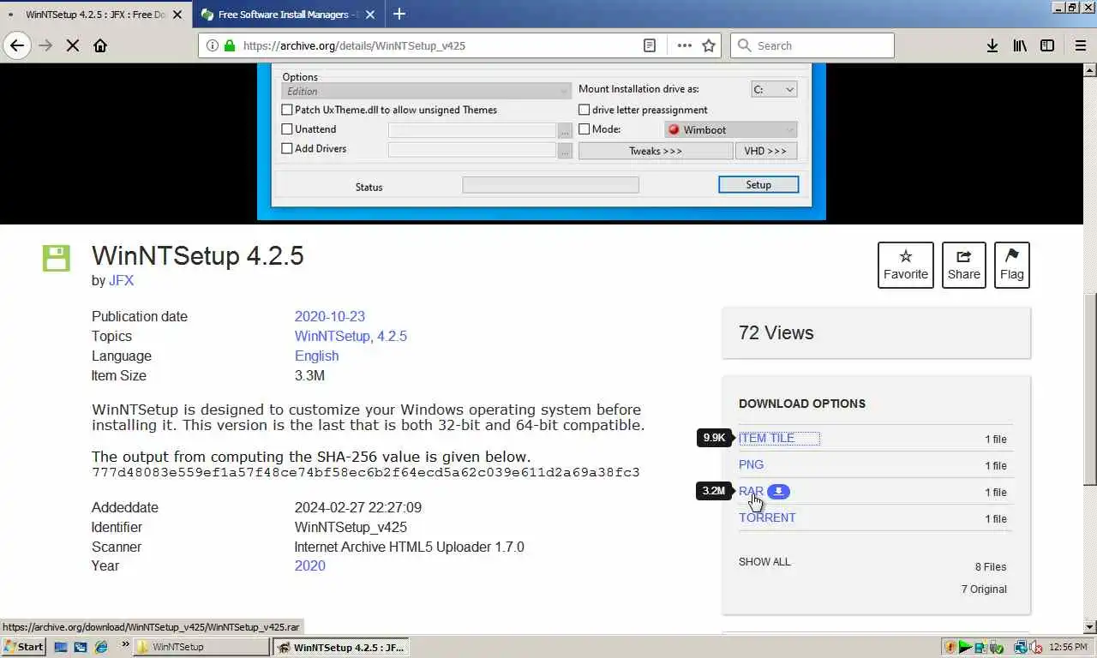Launch Internet Explorer from quick launch
The width and height of the screenshot is (1097, 658).
pyautogui.click(x=101, y=647)
